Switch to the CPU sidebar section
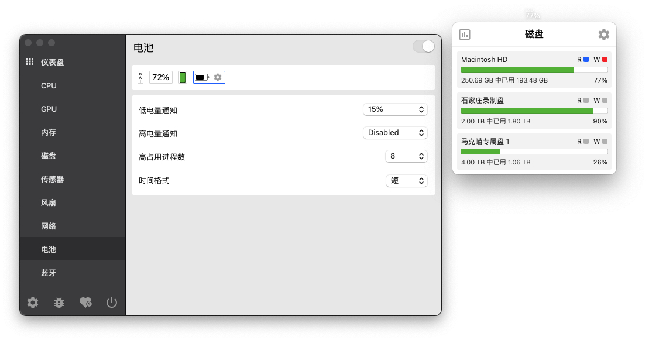Screen dimensions: 649x340 coord(49,85)
